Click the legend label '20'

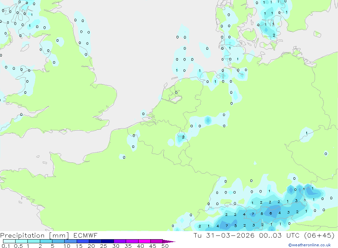pos(91,246)
